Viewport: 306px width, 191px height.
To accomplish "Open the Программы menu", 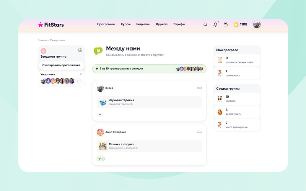I will (x=106, y=24).
